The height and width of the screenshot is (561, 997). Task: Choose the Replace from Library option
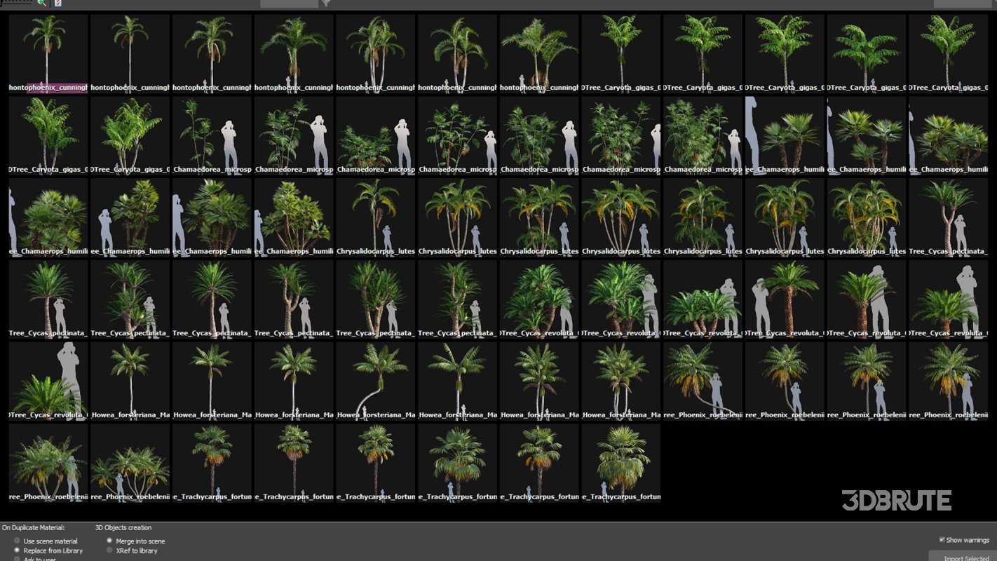point(16,550)
